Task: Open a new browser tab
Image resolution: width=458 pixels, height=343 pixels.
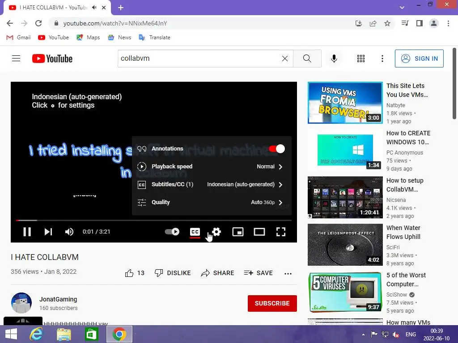Action: [121, 8]
